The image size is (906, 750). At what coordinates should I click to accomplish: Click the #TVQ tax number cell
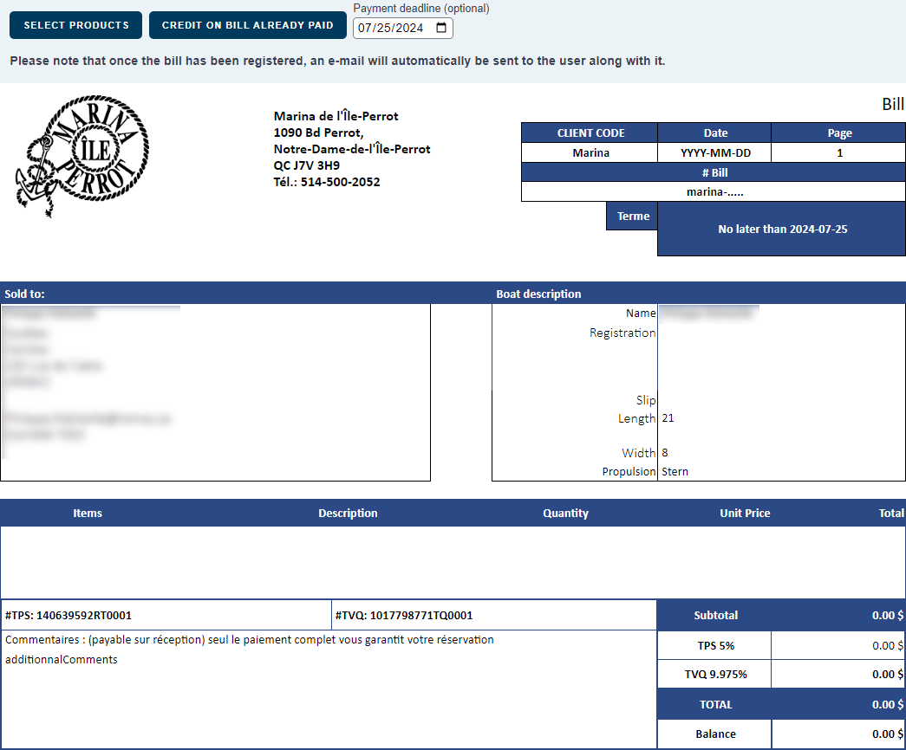click(493, 616)
